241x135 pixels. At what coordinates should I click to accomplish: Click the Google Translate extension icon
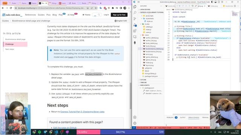tap(101, 8)
